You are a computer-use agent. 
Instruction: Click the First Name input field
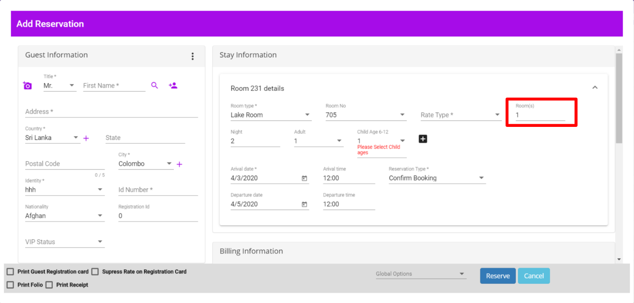pos(114,86)
